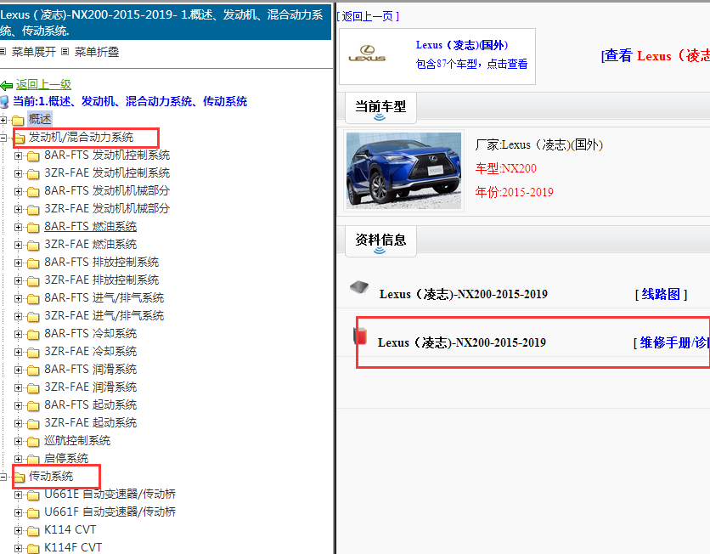The image size is (710, 554).
Task: Click 包含87个车型，点击查看 link
Action: click(472, 64)
